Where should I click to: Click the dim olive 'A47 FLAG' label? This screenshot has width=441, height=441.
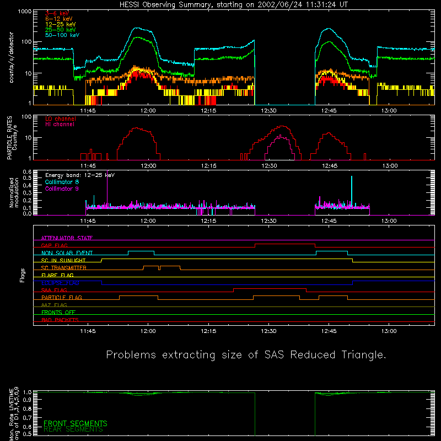point(54,305)
